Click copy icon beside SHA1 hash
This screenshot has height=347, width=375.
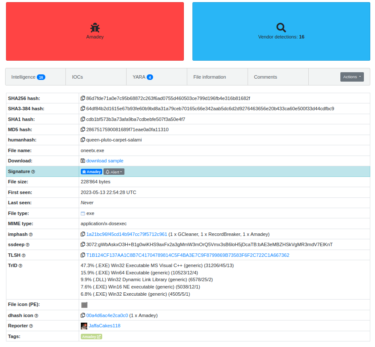pyautogui.click(x=83, y=119)
